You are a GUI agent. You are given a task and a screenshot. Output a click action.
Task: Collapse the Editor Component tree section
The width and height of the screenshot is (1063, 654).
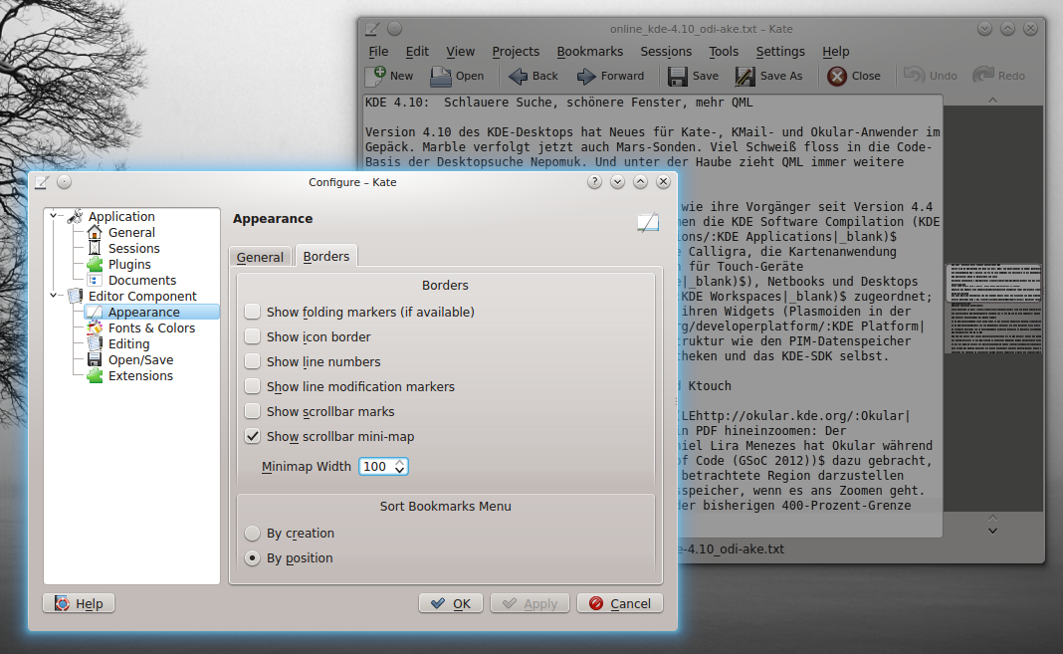[55, 296]
